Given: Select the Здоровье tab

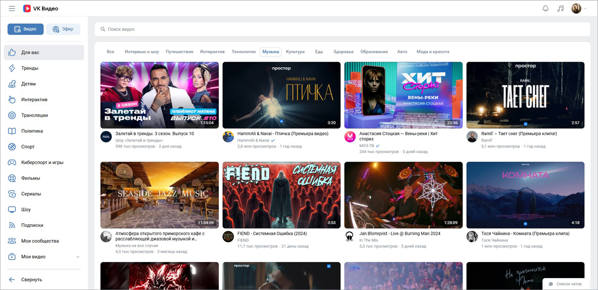Looking at the screenshot, I should click(x=343, y=52).
